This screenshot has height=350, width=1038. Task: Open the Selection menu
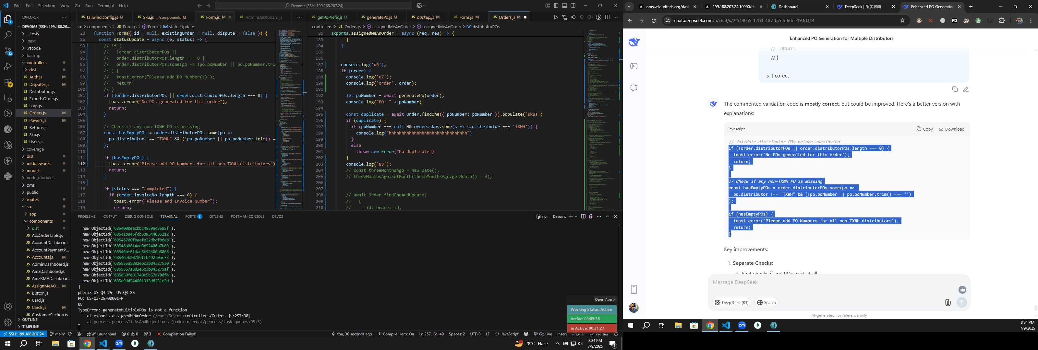[46, 6]
